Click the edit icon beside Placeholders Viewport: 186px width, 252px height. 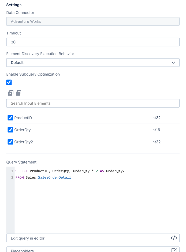[x=174, y=249]
